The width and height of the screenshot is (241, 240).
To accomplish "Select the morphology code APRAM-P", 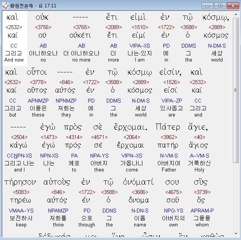I will 202,211.
